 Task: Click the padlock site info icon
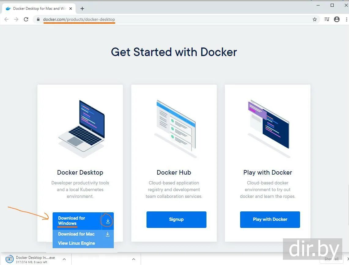click(x=38, y=19)
